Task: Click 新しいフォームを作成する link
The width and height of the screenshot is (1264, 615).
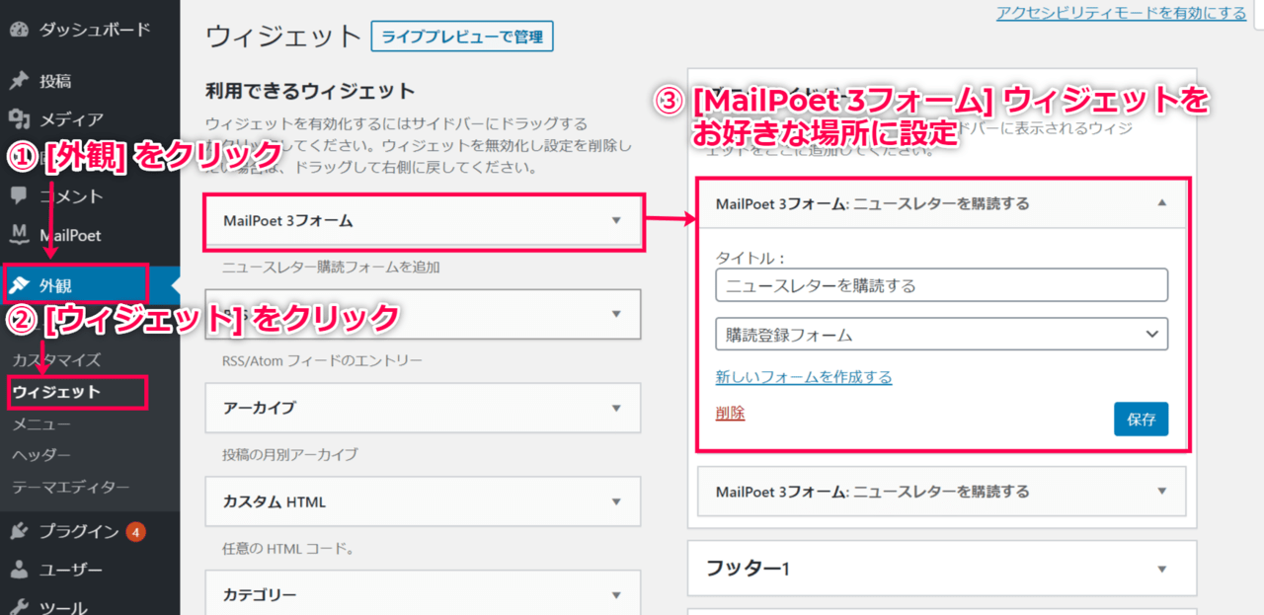Action: [804, 377]
